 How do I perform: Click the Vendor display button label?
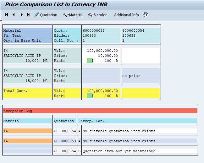pyautogui.click(x=100, y=15)
